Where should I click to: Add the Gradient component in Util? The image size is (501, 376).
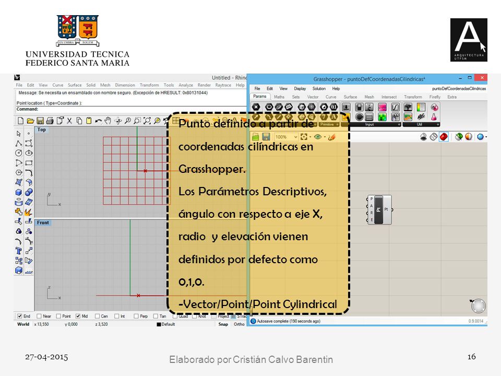coord(408,117)
